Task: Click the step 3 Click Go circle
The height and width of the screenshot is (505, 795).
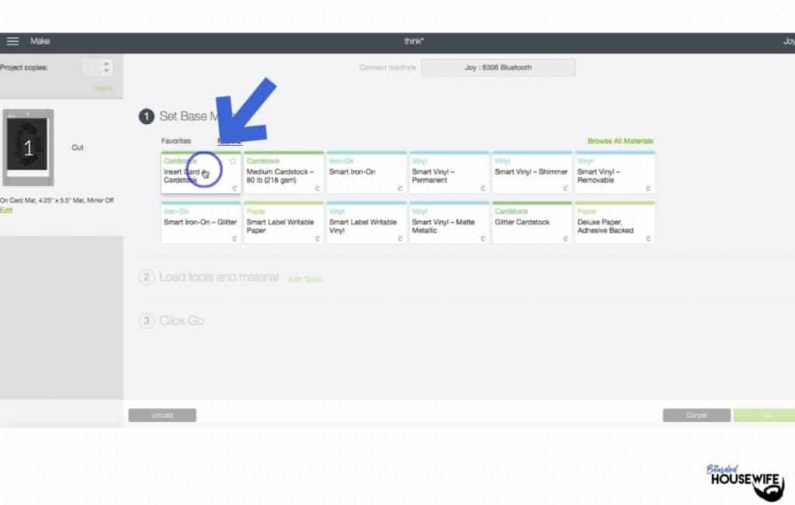Action: click(x=146, y=320)
